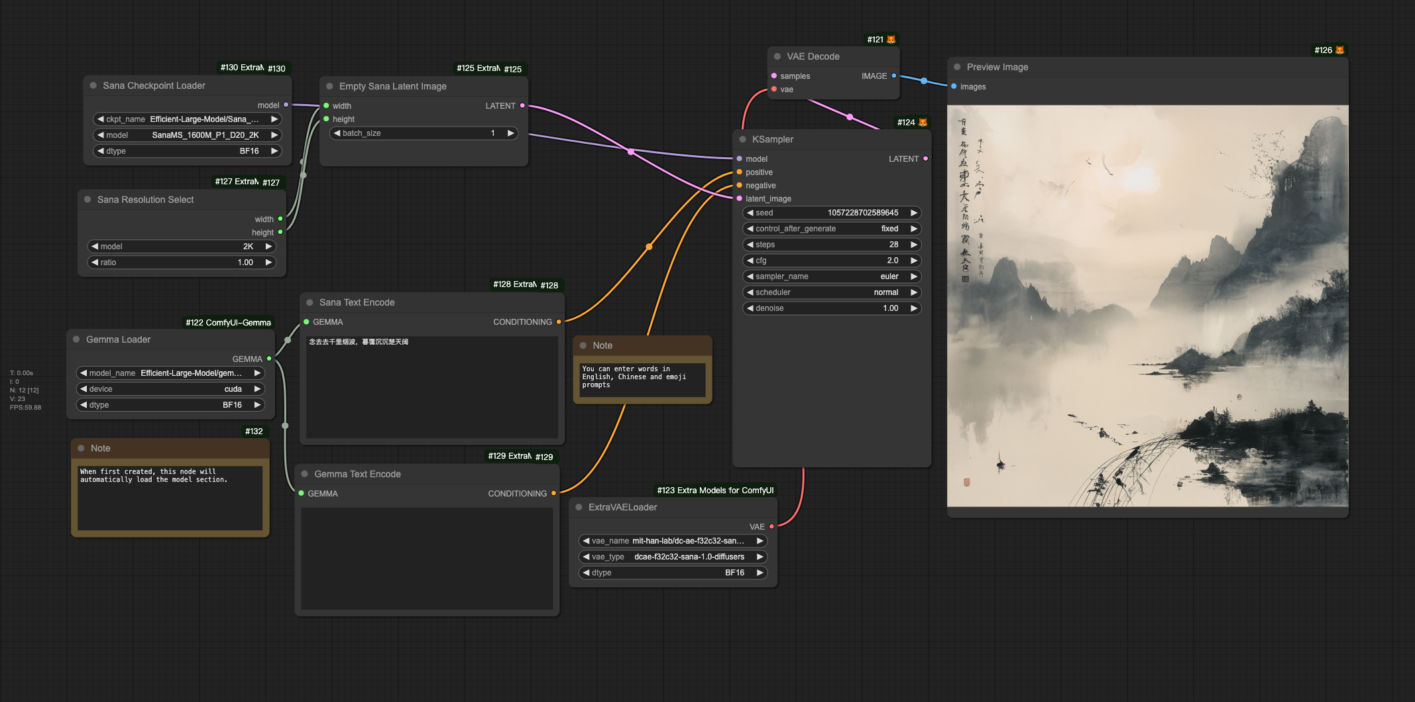Click the fox badge icon above KSampler

pyautogui.click(x=923, y=123)
